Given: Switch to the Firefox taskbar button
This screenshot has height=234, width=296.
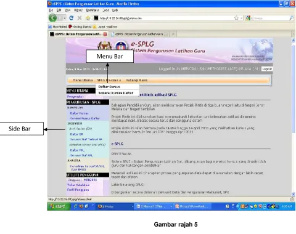Looking at the screenshot, I should pos(115,206).
